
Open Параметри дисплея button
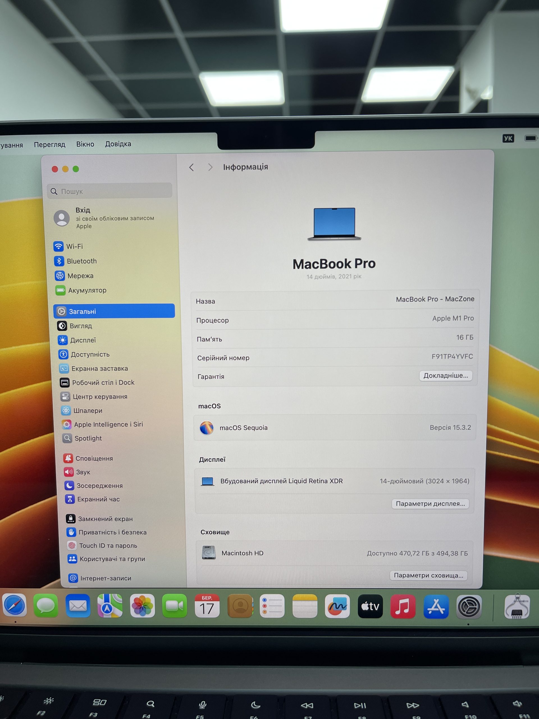pyautogui.click(x=430, y=504)
